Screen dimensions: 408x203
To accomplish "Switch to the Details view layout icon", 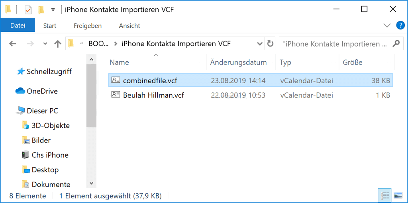I will tap(385, 195).
